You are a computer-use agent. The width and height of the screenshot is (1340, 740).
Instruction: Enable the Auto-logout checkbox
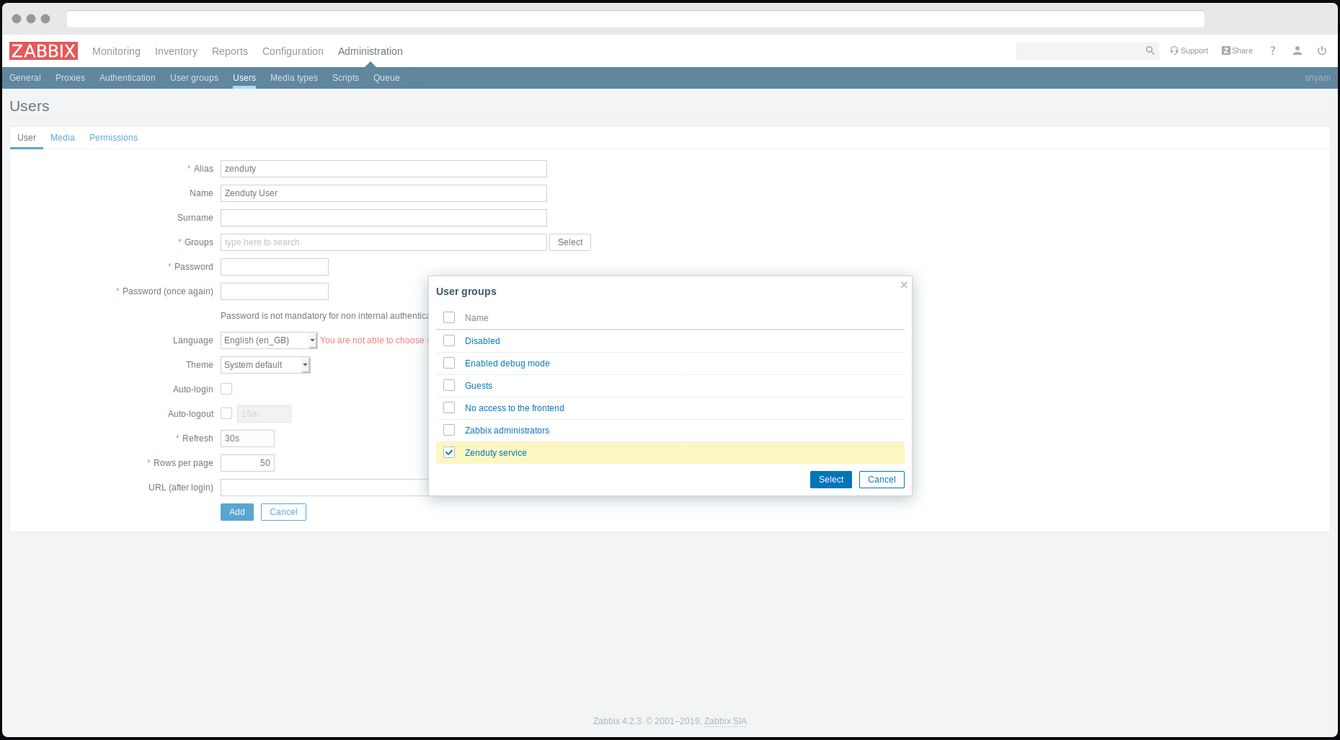click(x=226, y=413)
